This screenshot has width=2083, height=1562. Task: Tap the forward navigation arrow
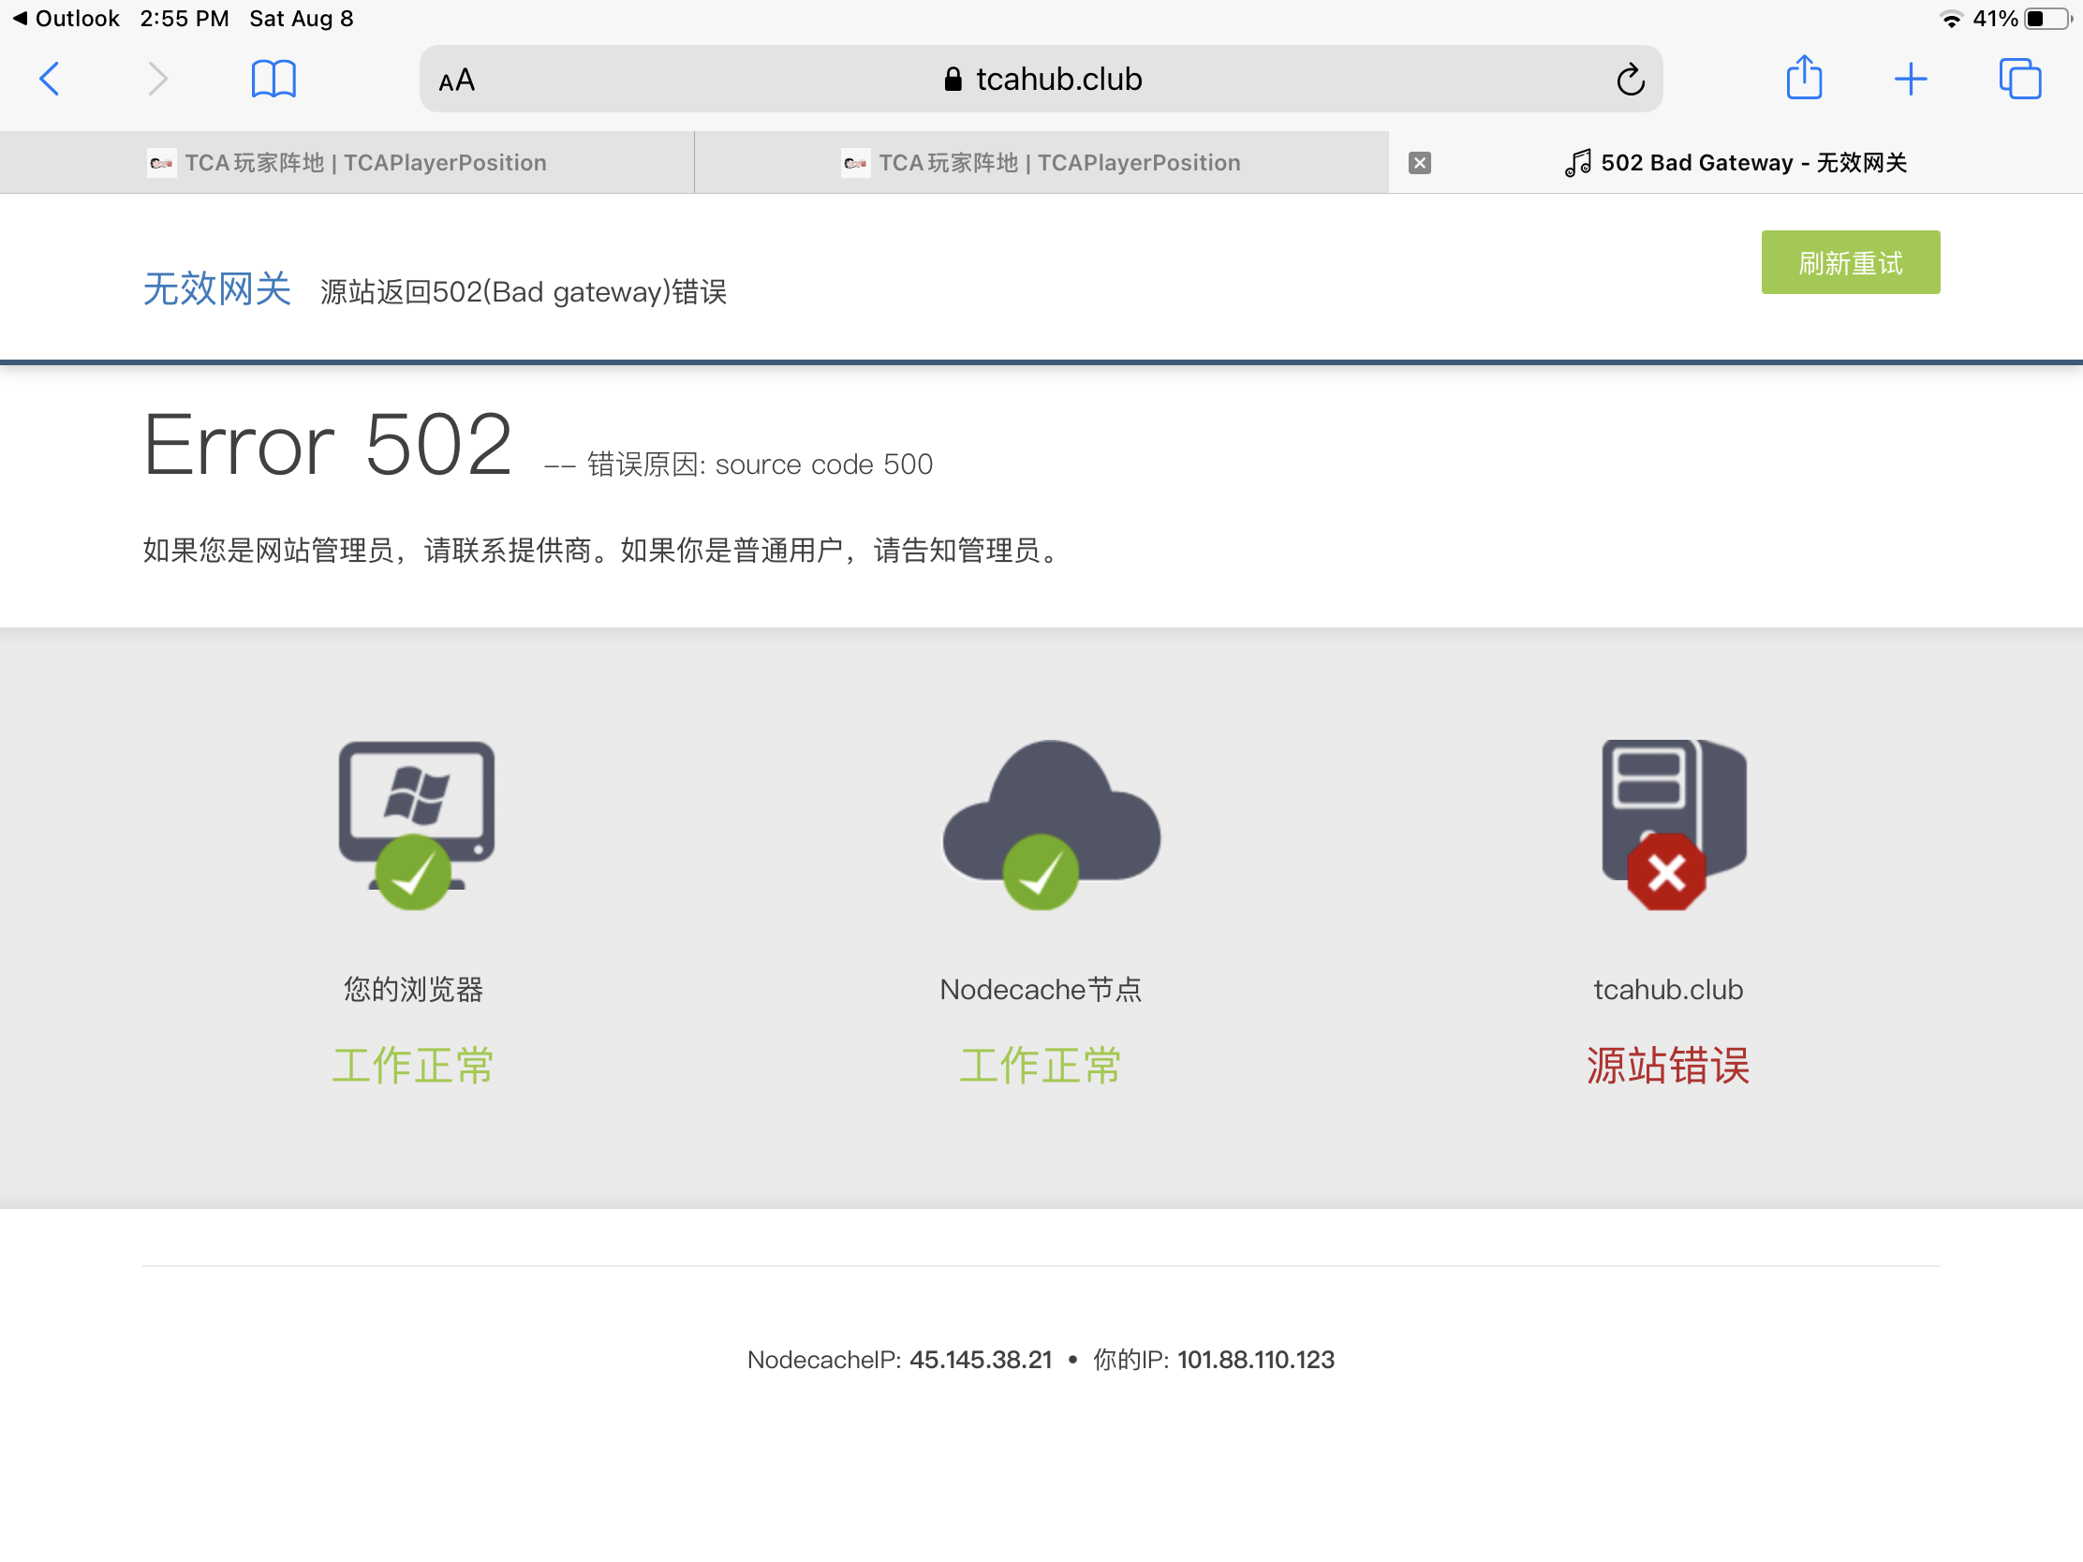click(157, 79)
